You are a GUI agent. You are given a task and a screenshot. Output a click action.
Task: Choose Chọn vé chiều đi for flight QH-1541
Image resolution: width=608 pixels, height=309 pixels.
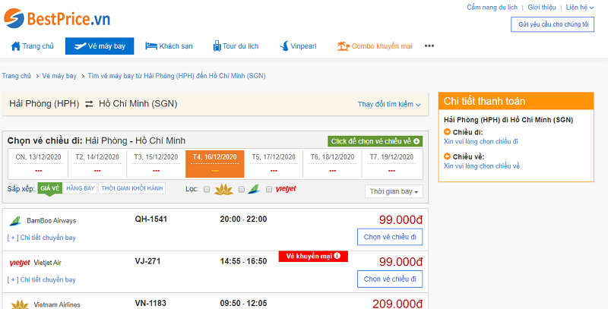pos(390,237)
